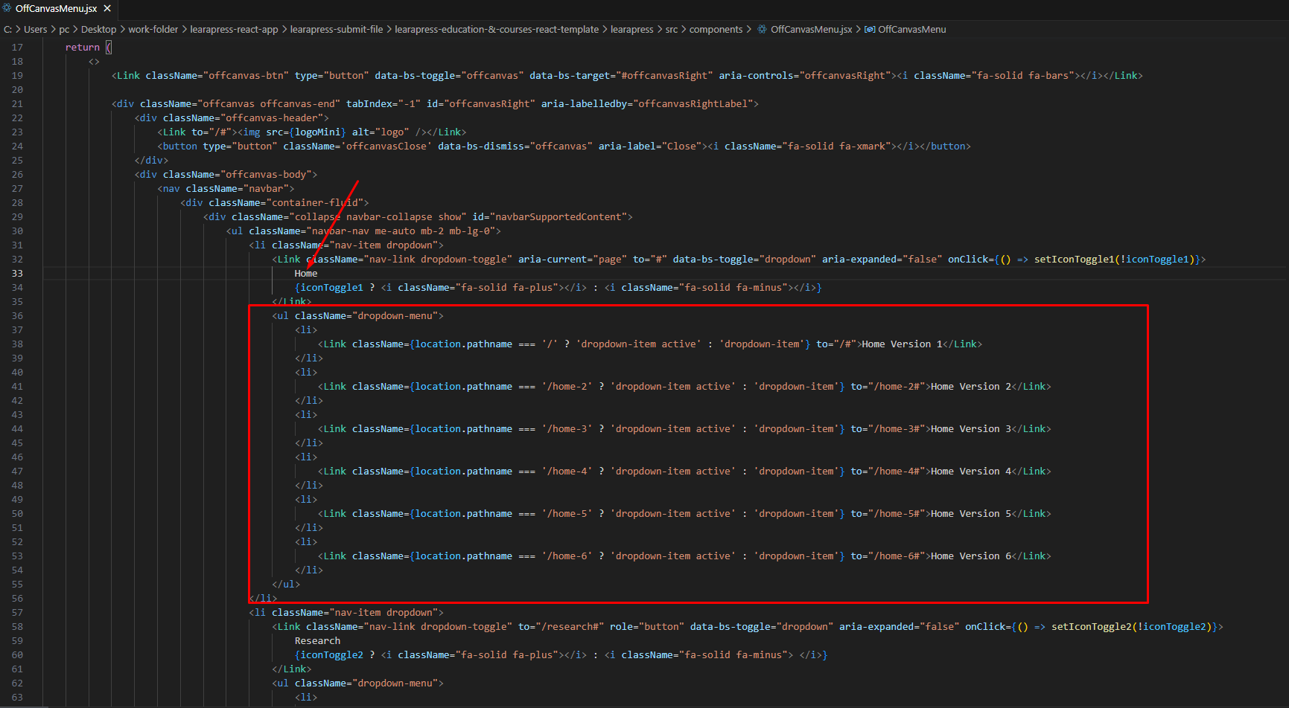Click {iconToggle2 expression on line 60
This screenshot has width=1289, height=708.
[x=329, y=655]
